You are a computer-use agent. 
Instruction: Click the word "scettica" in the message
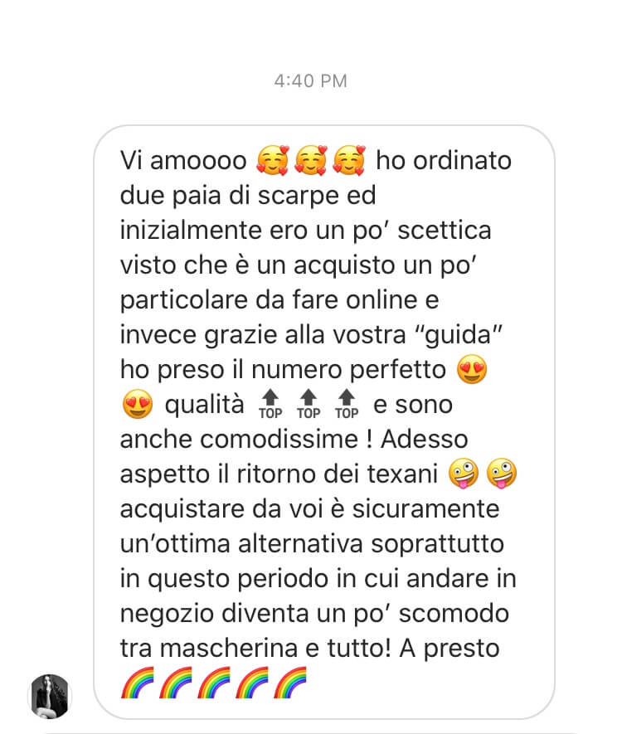[x=445, y=231]
